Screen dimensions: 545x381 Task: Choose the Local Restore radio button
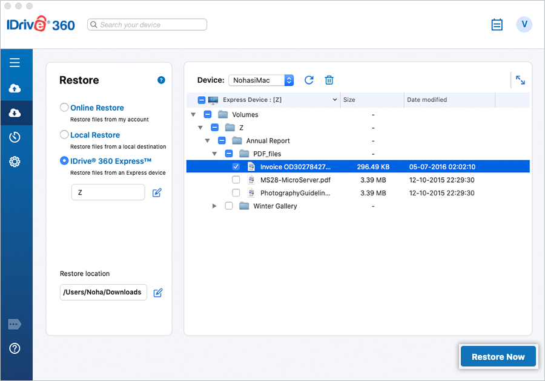click(64, 135)
